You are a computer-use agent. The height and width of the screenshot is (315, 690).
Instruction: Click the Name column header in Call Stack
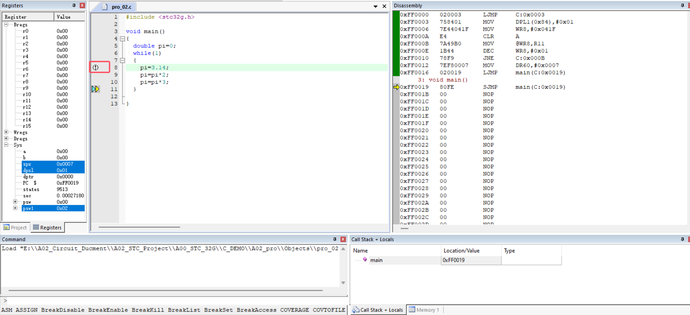[396, 251]
